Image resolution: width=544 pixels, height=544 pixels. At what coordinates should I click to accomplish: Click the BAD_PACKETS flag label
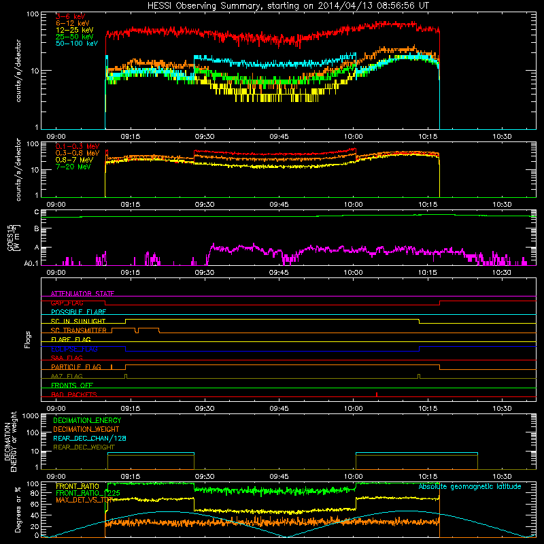[x=74, y=395]
